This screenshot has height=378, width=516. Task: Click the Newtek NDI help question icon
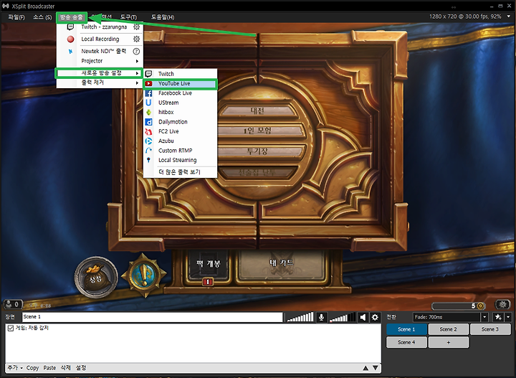pyautogui.click(x=136, y=51)
